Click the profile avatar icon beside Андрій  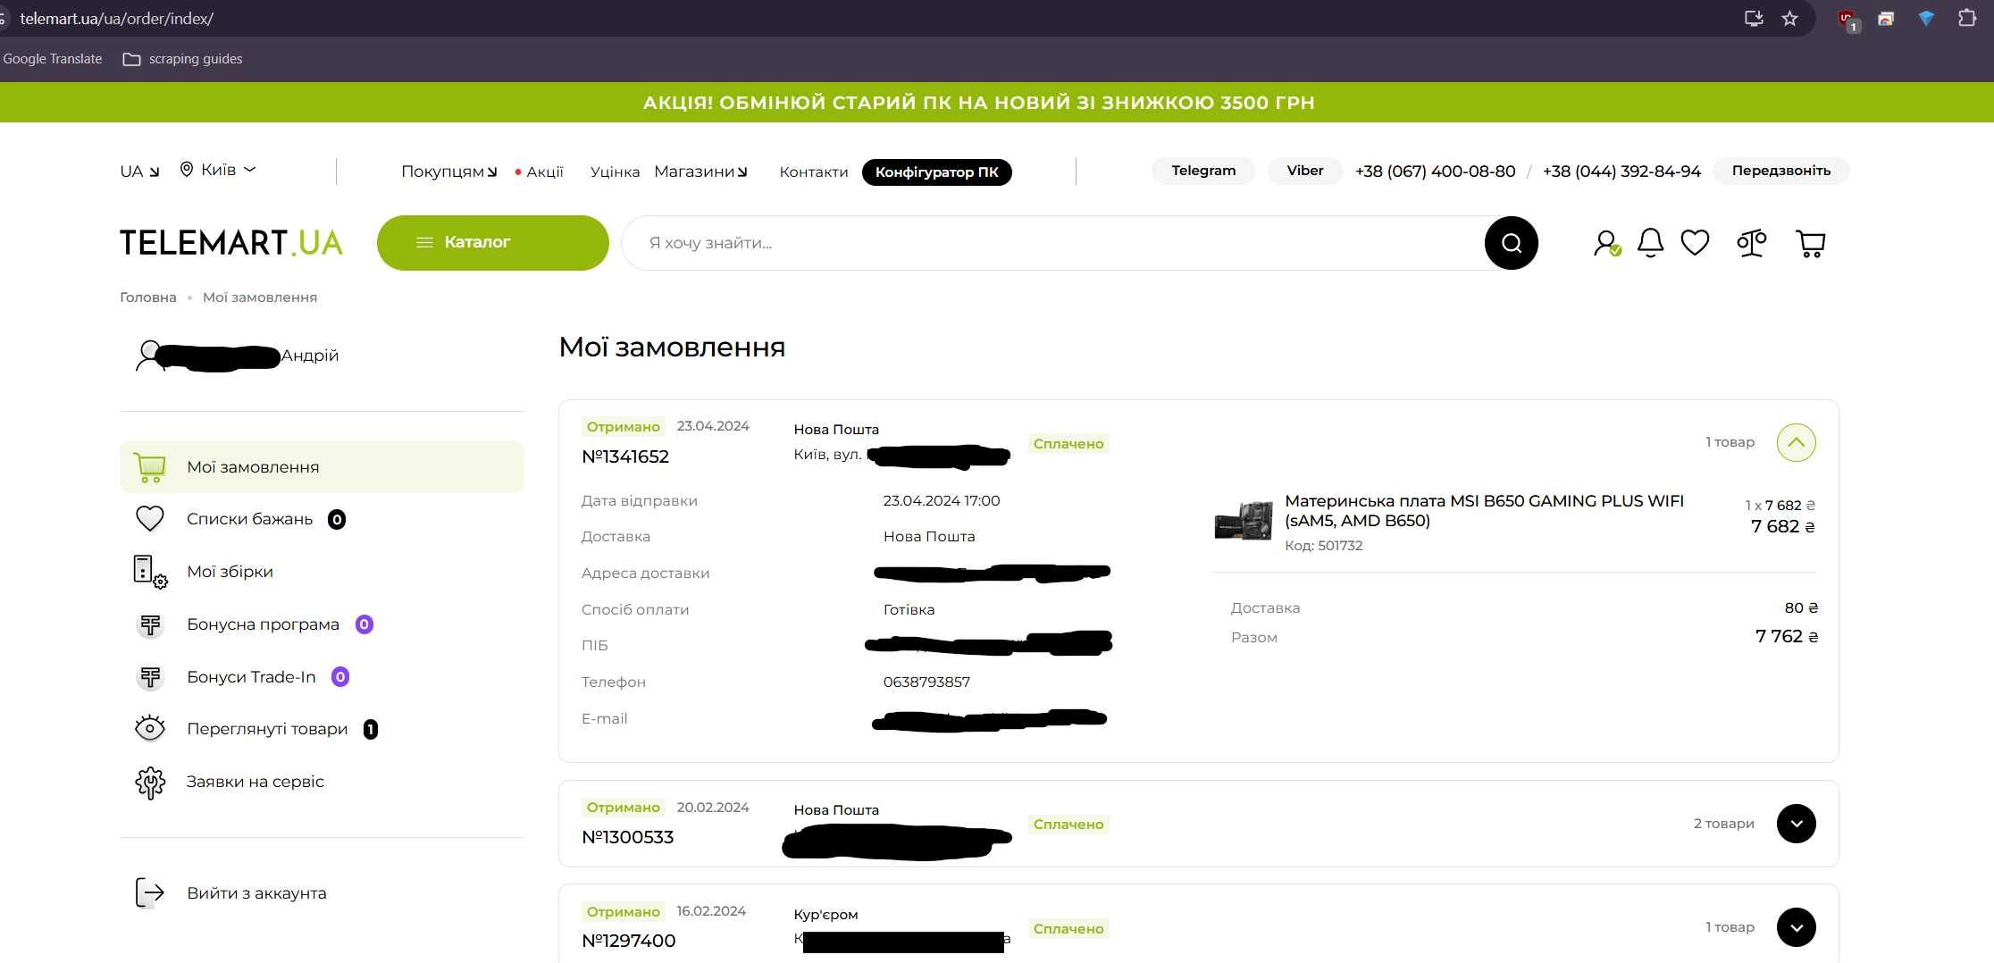148,355
